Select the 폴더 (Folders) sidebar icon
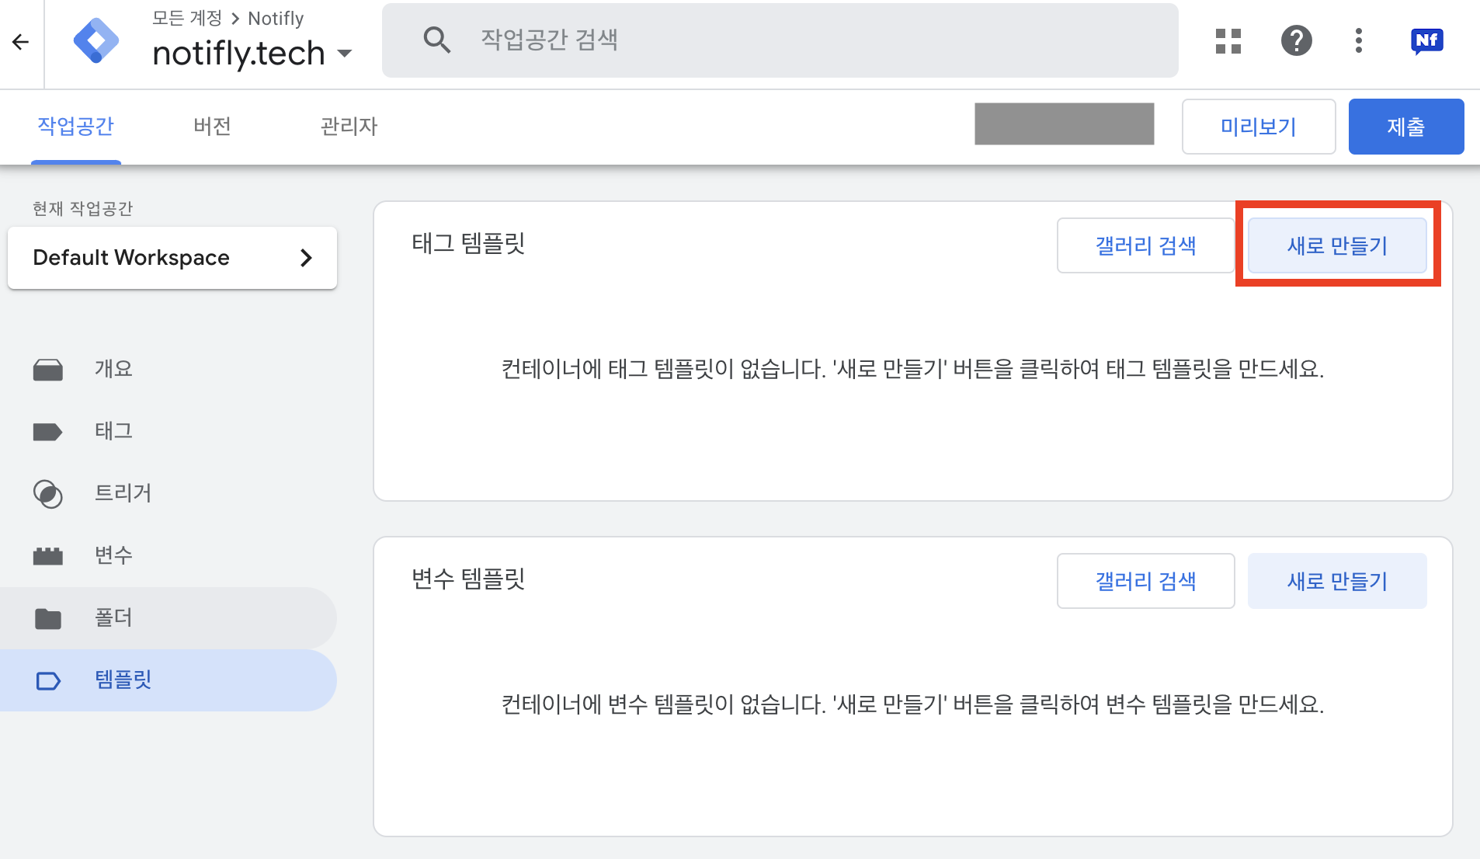 (48, 617)
